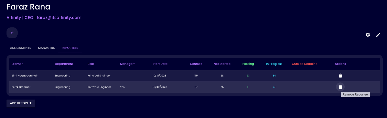Screen dimensions: 387x118
Task: Sort by the Passing column header
Action: [x=248, y=64]
